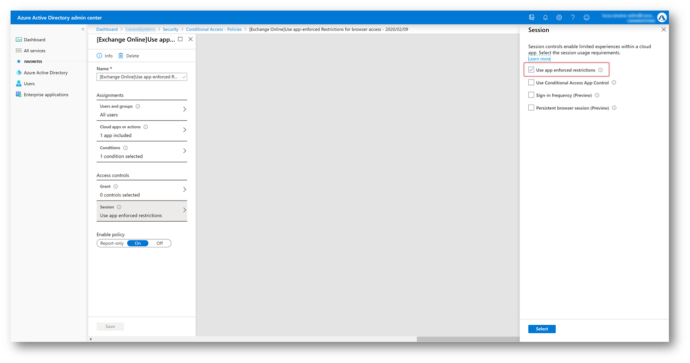The image size is (690, 363).
Task: Open the notifications bell icon
Action: click(545, 18)
